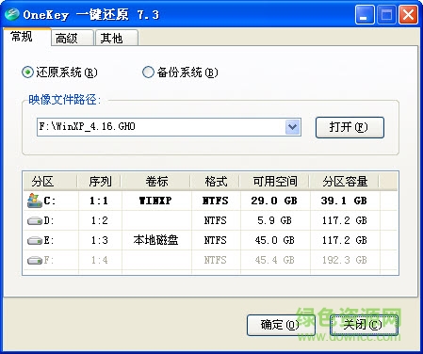Click the C: system drive icon
The image size is (423, 354).
click(34, 201)
